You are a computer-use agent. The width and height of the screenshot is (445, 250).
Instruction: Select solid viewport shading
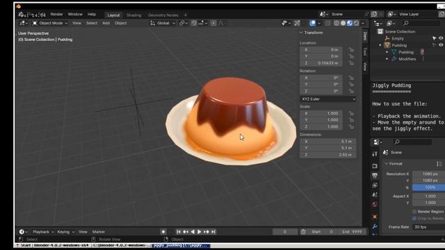(343, 23)
